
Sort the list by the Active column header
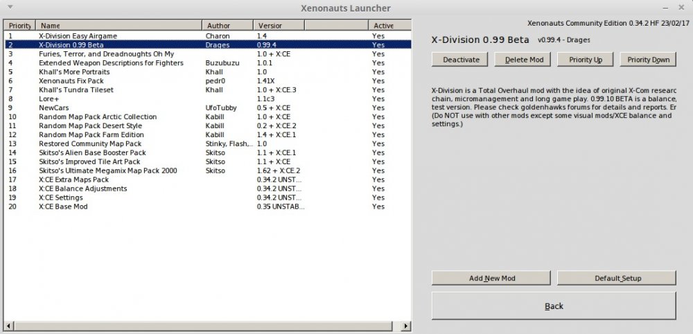(389, 26)
